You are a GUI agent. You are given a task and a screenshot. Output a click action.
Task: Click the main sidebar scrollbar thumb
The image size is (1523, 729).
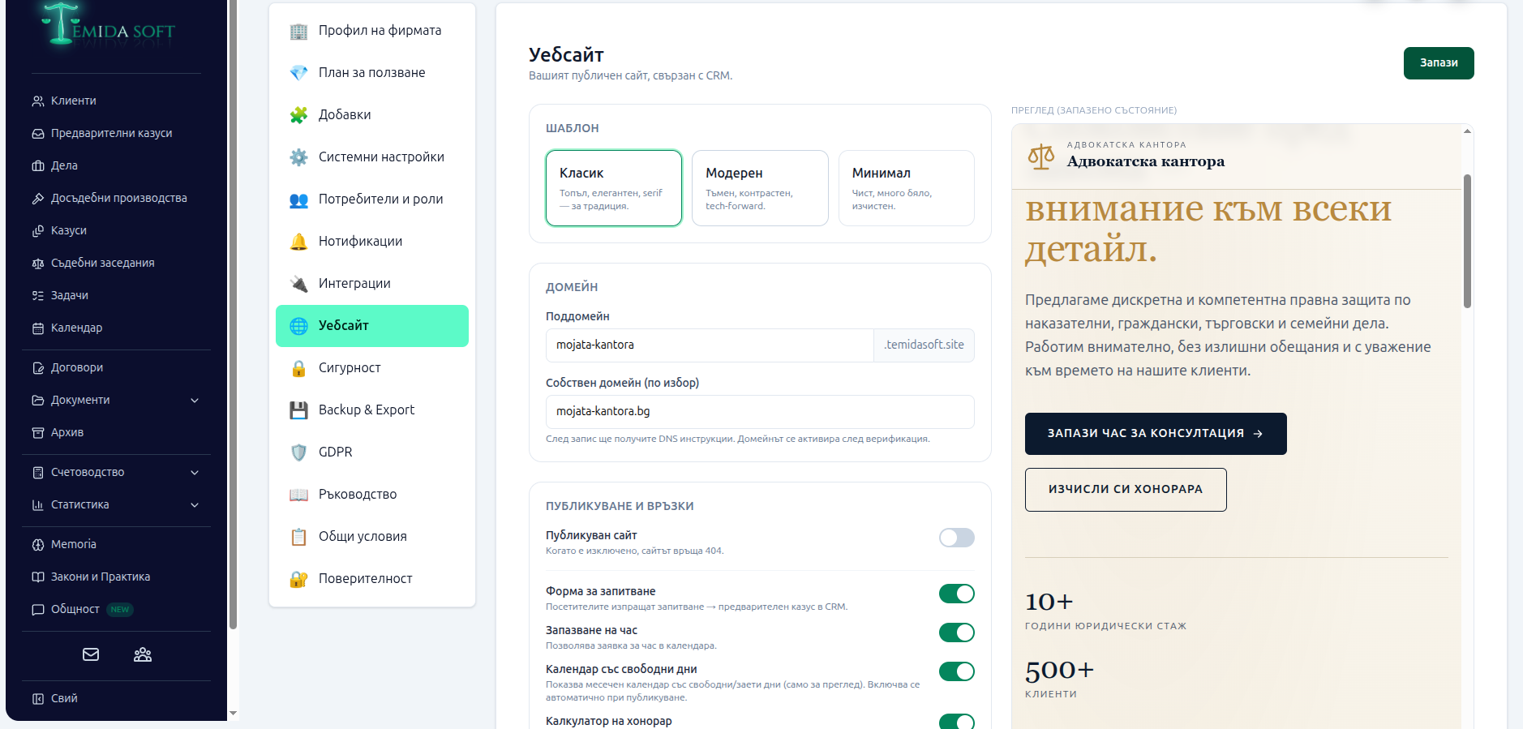[x=234, y=315]
